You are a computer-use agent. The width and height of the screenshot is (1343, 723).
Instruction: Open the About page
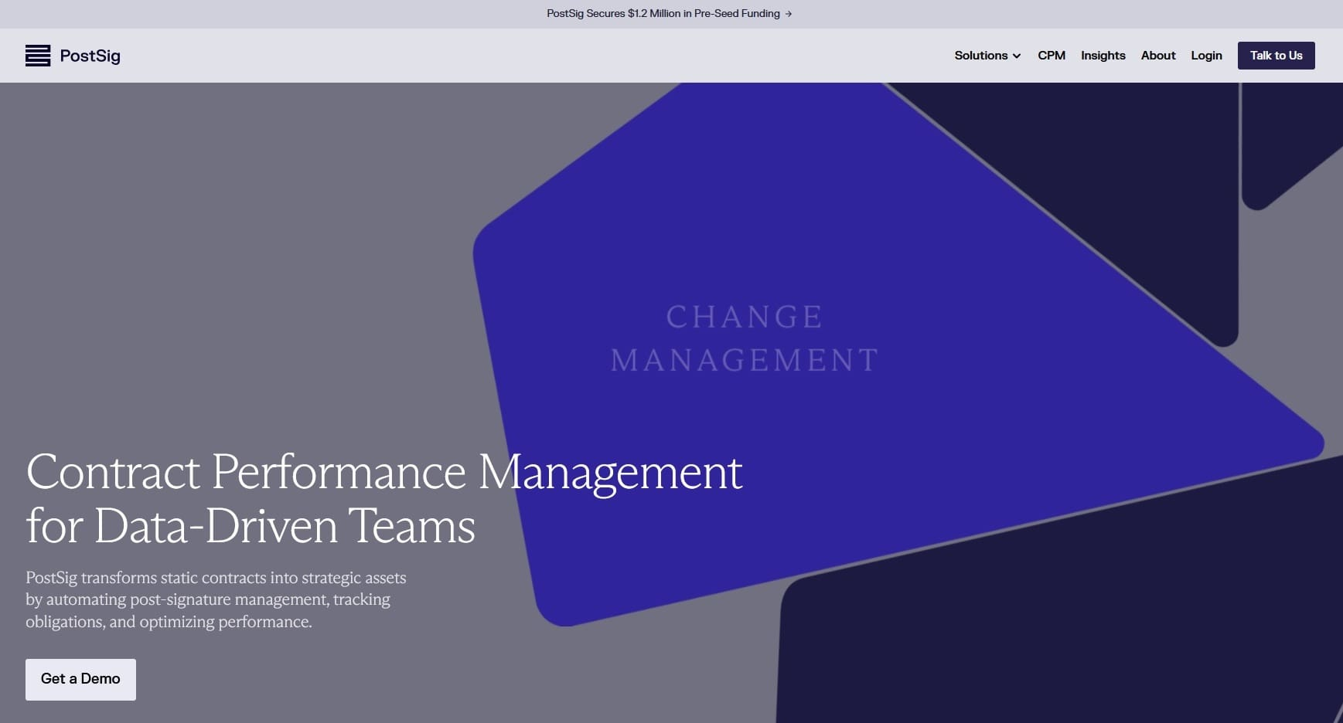pyautogui.click(x=1158, y=56)
